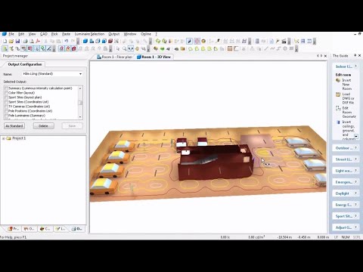363x272 pixels.
Task: Expand the Light sce... guide section
Action: (355, 171)
